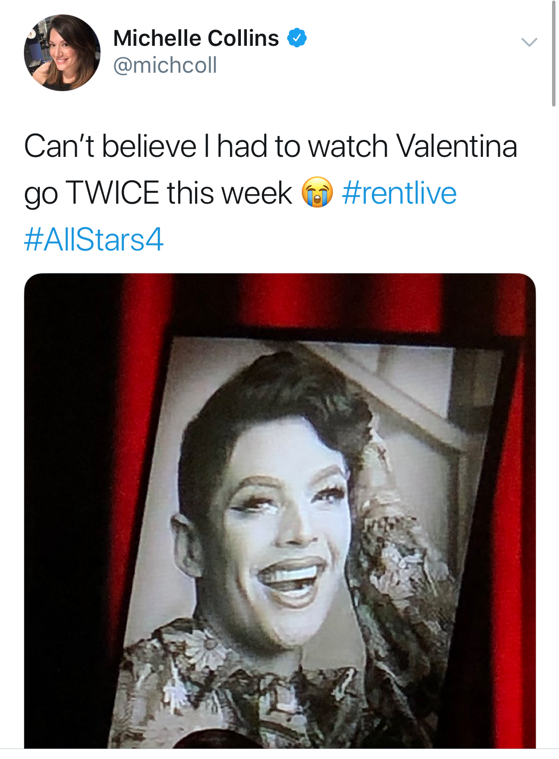Expand the tweet options chevron
The width and height of the screenshot is (559, 759).
click(529, 42)
